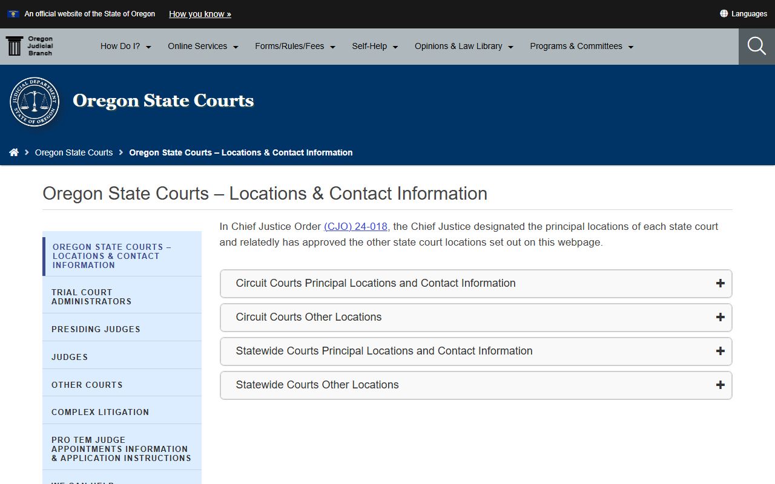775x484 pixels.
Task: Go to home via breadcrumb house icon
Action: (14, 152)
